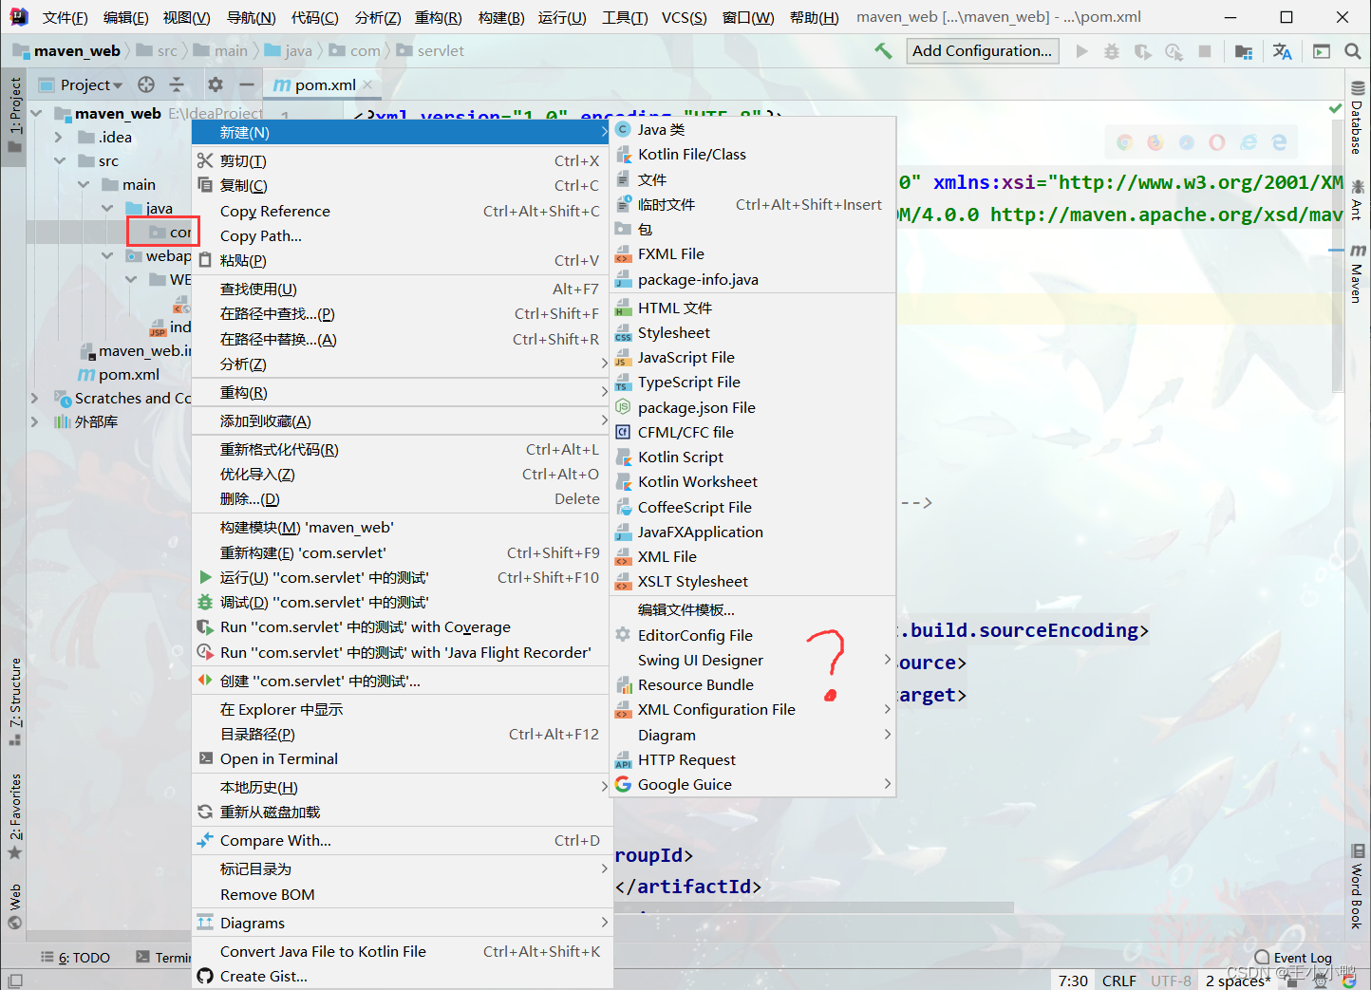Viewport: 1371px width, 990px height.
Task: Click the UTF-8 encoding in status bar
Action: (1171, 981)
